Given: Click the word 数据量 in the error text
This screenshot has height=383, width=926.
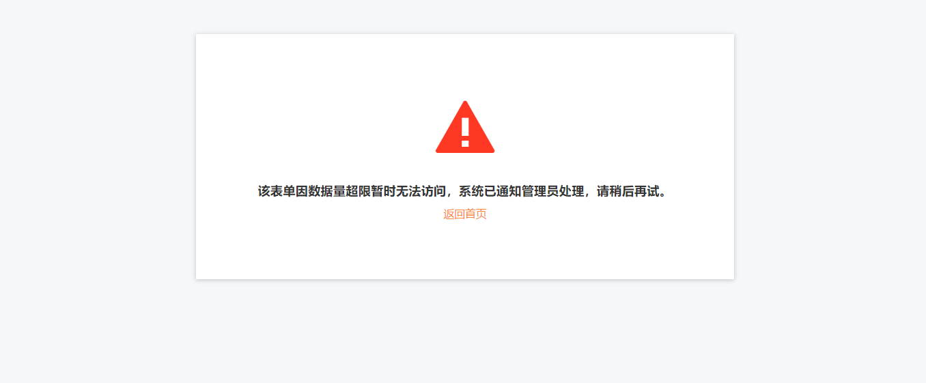Looking at the screenshot, I should point(327,191).
